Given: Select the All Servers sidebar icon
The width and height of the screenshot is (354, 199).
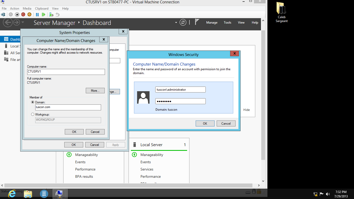Looking at the screenshot, I should pos(6,53).
